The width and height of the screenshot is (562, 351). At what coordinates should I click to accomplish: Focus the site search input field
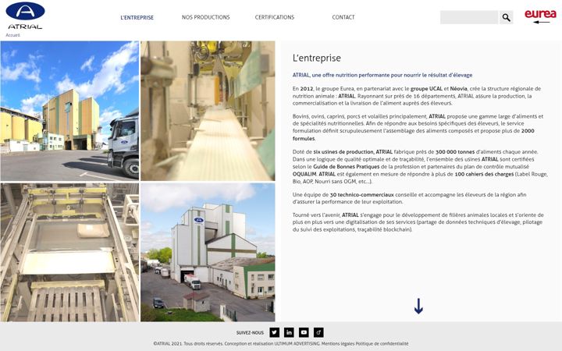pos(469,17)
